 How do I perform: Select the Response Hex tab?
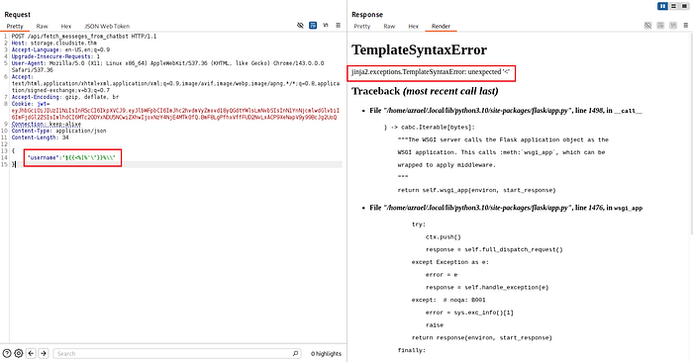[x=413, y=26]
